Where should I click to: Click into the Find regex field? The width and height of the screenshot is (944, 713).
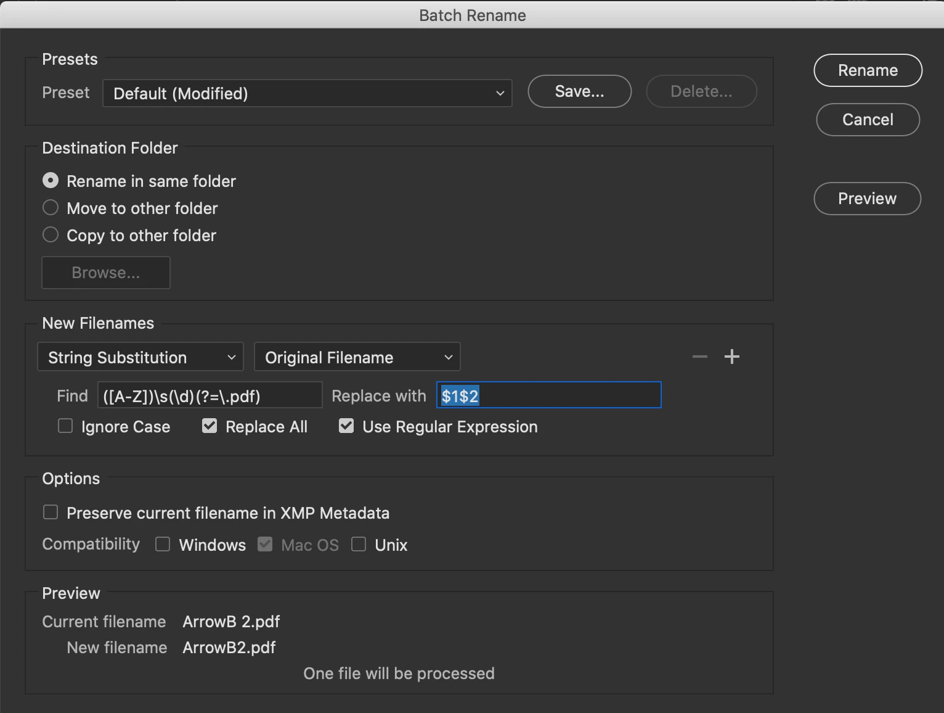pyautogui.click(x=210, y=395)
